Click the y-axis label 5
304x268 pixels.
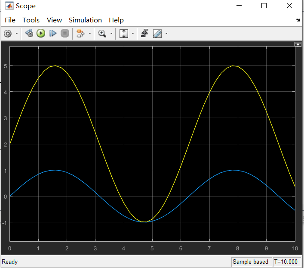(x=6, y=66)
